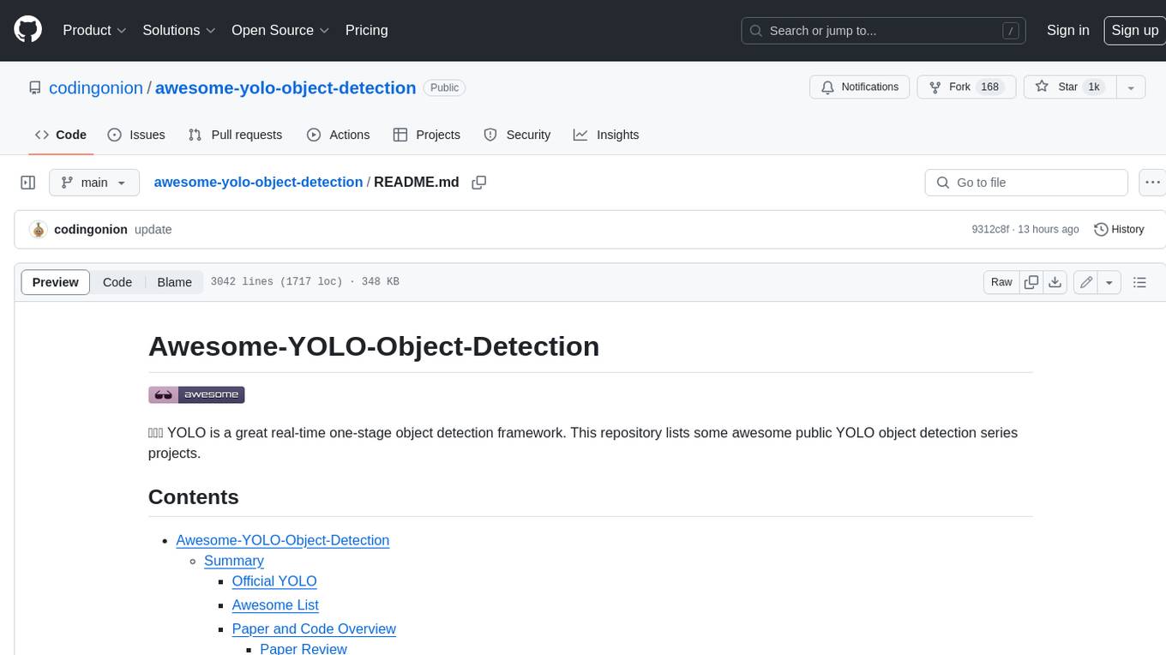View the file History
This screenshot has width=1166, height=655.
point(1119,230)
